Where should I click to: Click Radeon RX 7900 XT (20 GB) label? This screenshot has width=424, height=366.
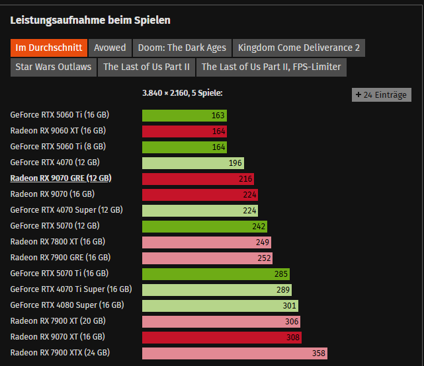click(x=58, y=321)
